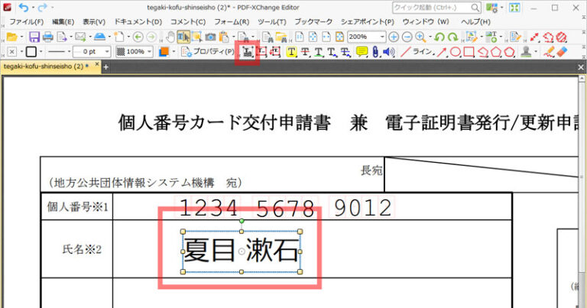Click the Sticky Note comment tool
587x308 pixels.
click(362, 52)
